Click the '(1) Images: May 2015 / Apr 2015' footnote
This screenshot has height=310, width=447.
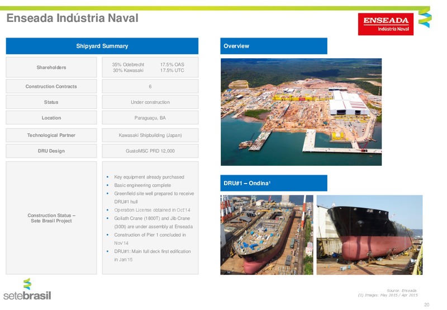pyautogui.click(x=388, y=295)
